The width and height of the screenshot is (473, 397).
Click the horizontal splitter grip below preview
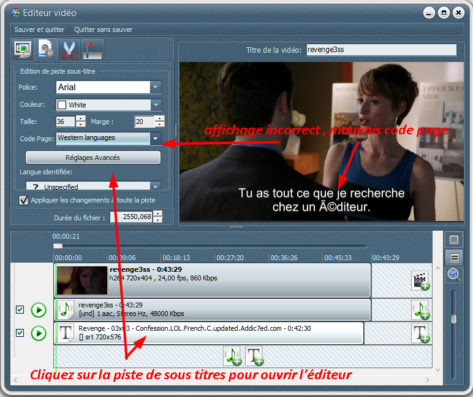pyautogui.click(x=236, y=228)
